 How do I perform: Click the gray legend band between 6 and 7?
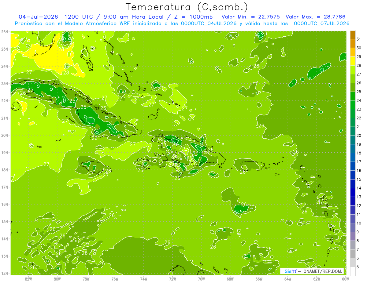pos(353,253)
